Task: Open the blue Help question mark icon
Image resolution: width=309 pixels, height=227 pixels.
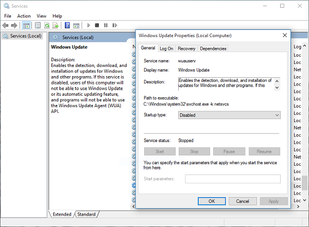Action: click(x=67, y=25)
